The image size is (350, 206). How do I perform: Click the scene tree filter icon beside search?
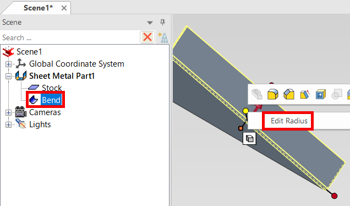(x=163, y=37)
